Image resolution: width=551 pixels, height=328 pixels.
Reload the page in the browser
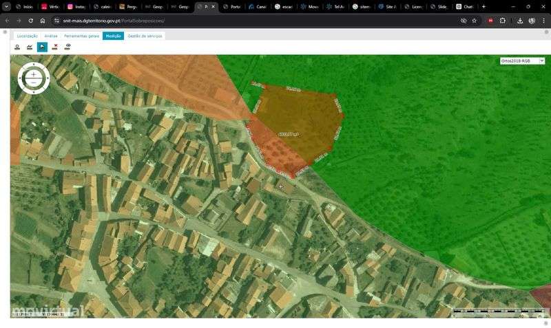coord(30,21)
